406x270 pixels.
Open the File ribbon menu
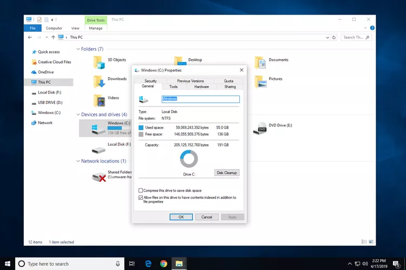pyautogui.click(x=32, y=28)
